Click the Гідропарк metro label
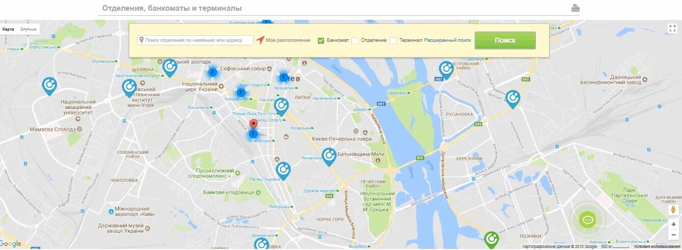The height and width of the screenshot is (250, 682). pos(397,94)
